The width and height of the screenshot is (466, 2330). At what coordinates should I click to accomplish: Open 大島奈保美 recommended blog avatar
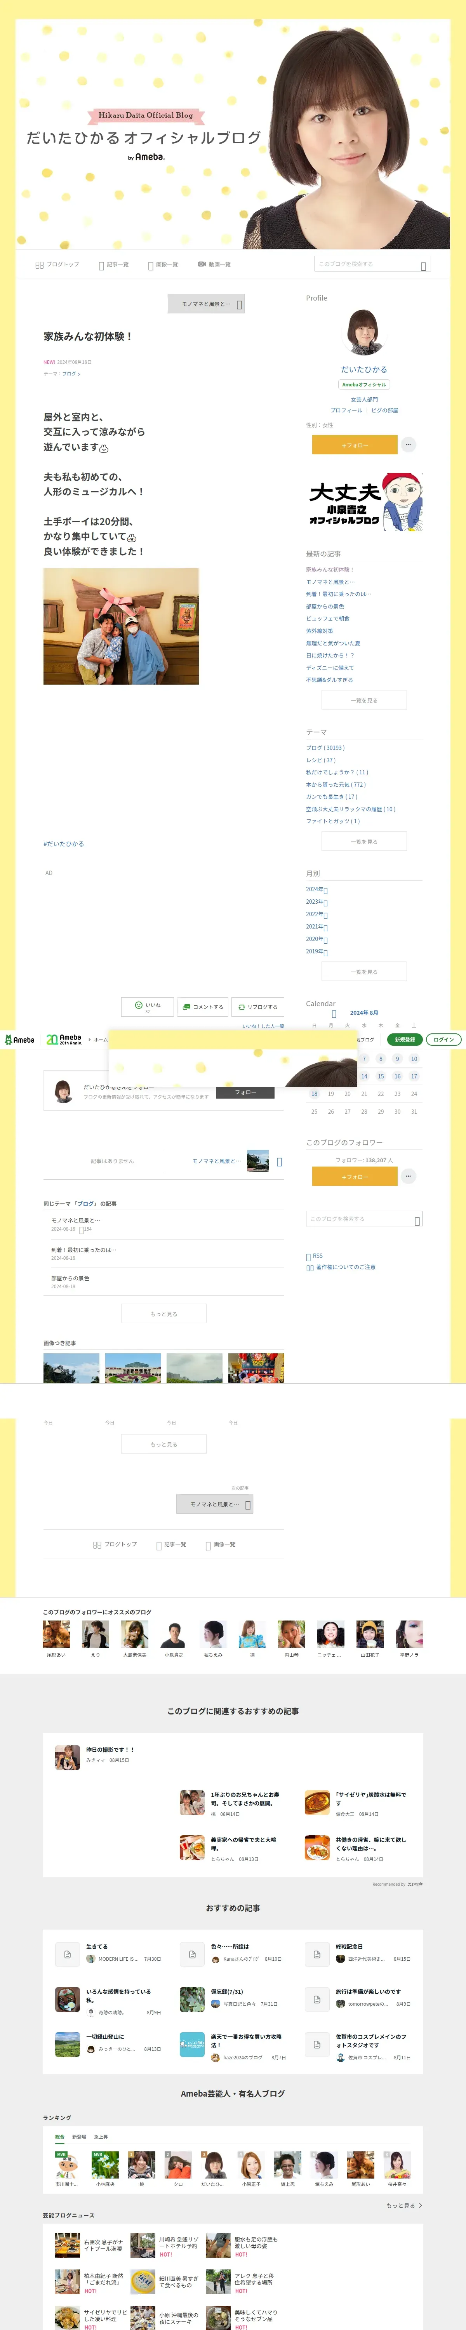tap(135, 1634)
